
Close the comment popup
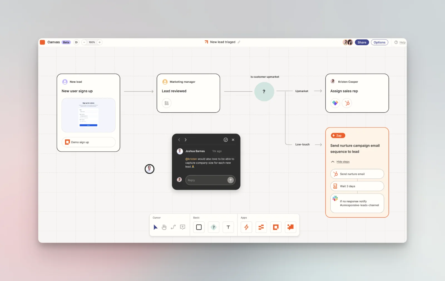(x=233, y=140)
